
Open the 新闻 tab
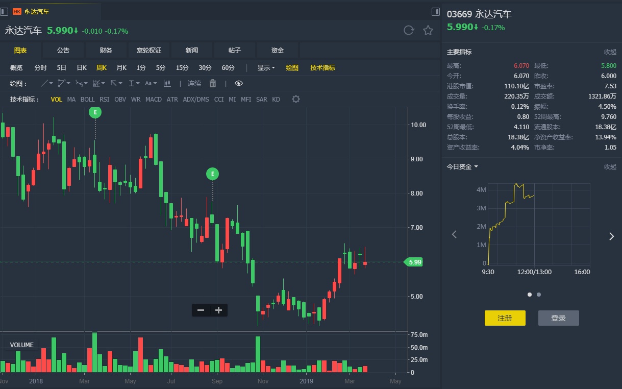192,51
